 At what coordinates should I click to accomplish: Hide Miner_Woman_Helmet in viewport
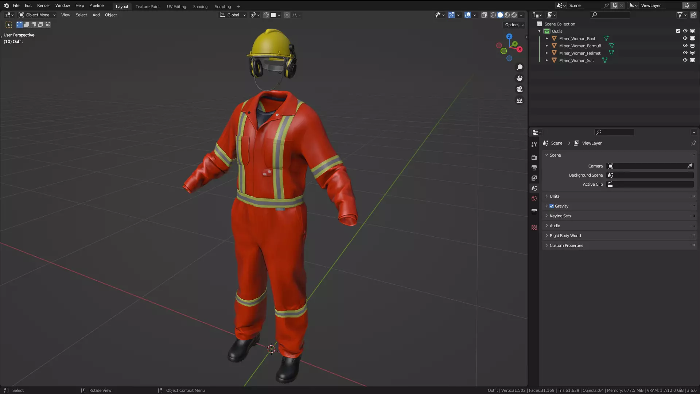click(685, 53)
